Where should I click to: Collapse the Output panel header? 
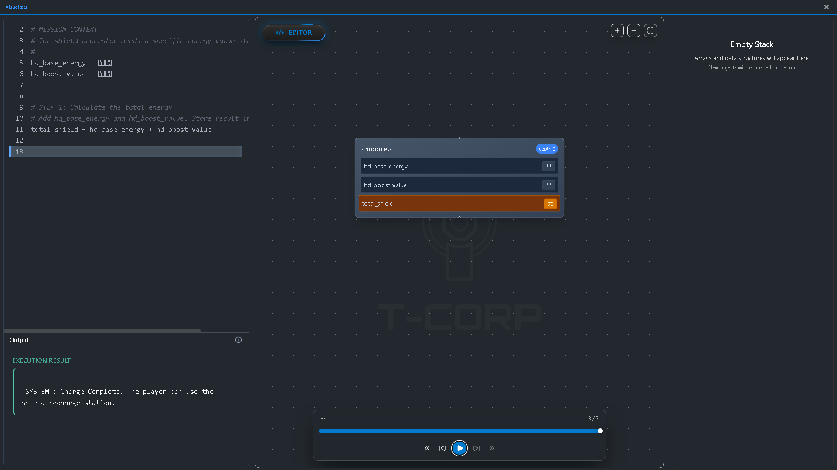coord(19,340)
